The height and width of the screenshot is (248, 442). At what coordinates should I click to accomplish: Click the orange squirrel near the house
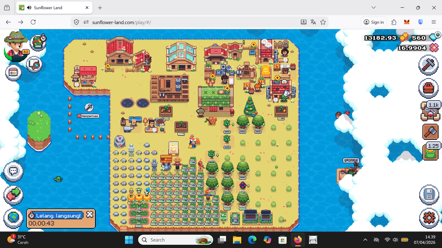(211, 120)
